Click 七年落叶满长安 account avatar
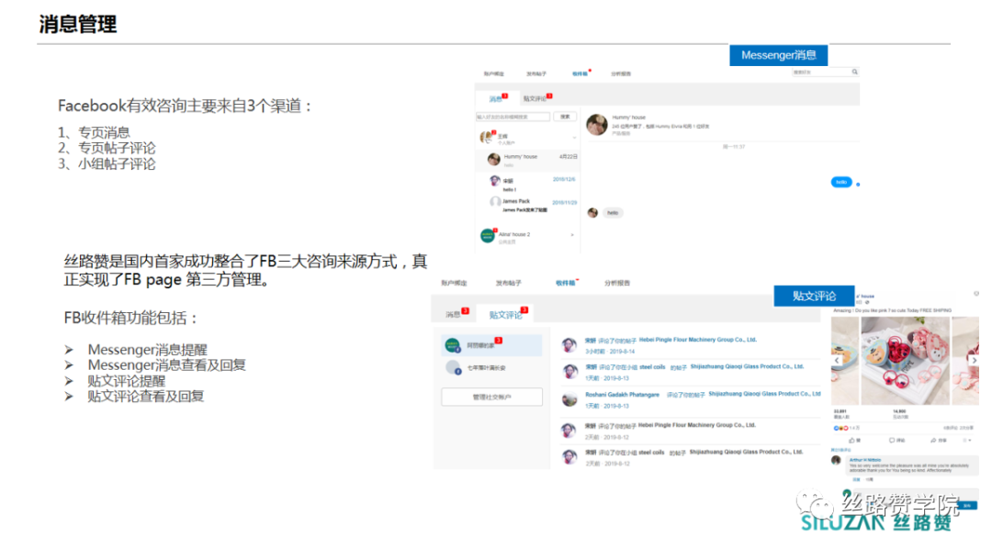This screenshot has width=992, height=549. pos(452,367)
